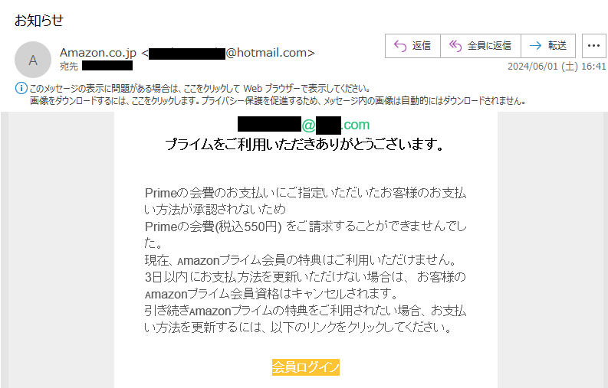Open message in Web browser via notice line
Screen dimensions: 608x388
click(x=200, y=88)
